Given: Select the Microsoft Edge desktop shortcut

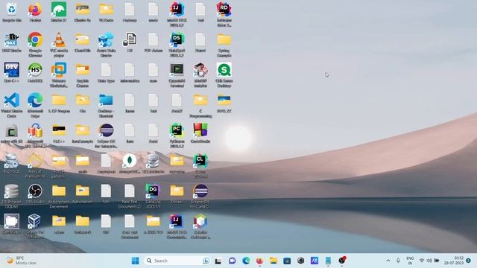Looking at the screenshot, I should coord(35,106).
